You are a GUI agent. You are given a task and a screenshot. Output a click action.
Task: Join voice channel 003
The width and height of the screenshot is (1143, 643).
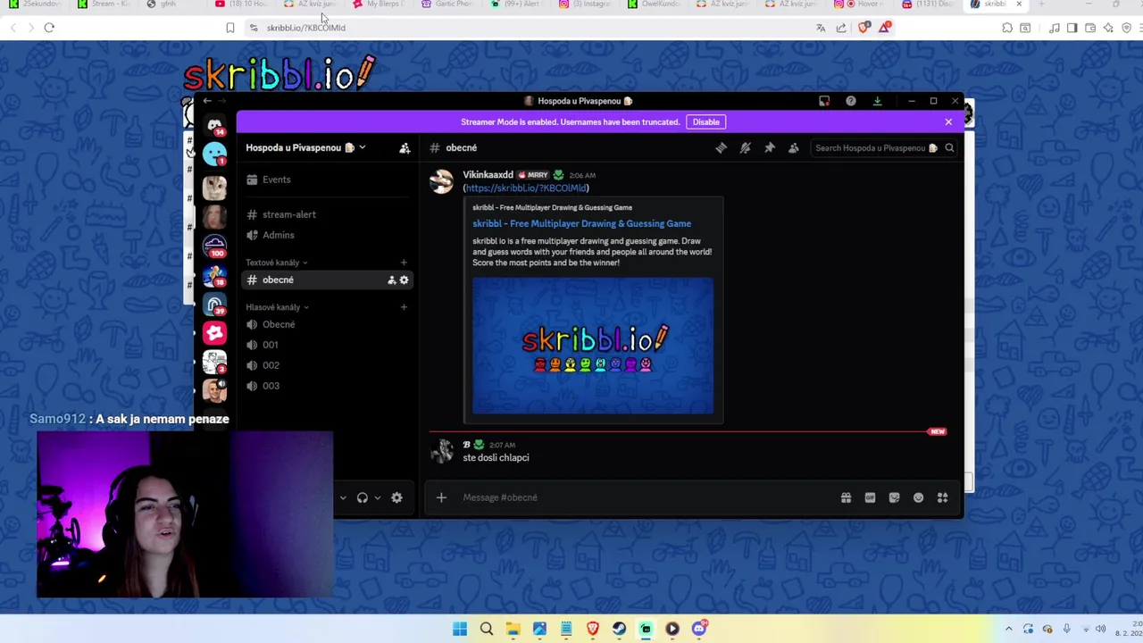(327, 386)
